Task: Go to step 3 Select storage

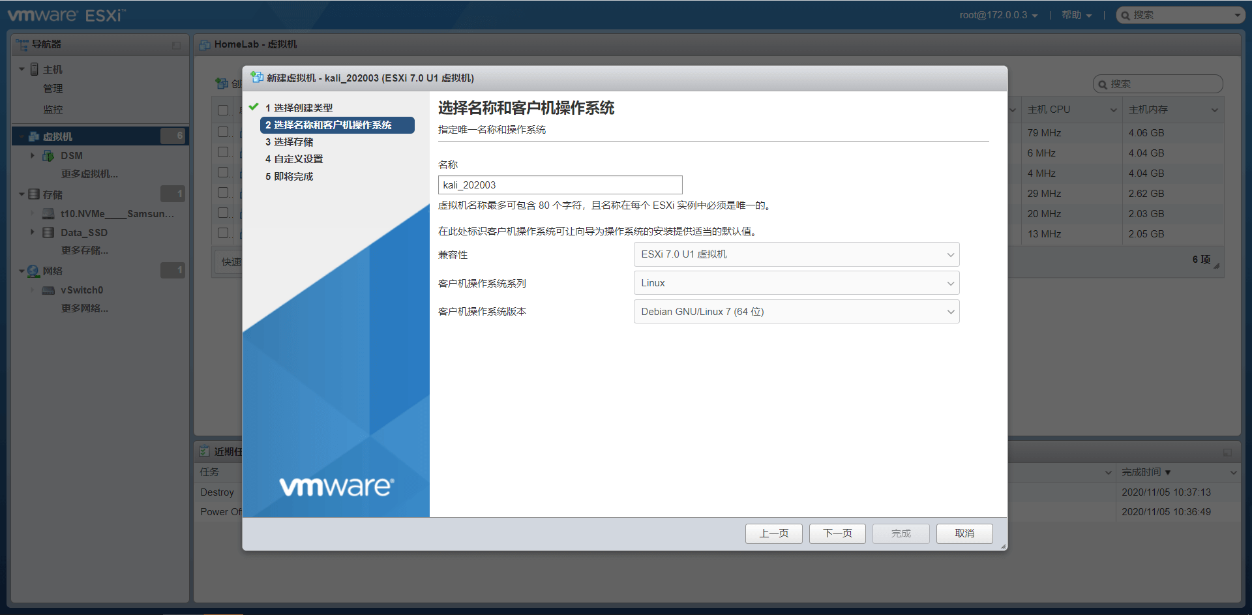Action: pos(289,142)
